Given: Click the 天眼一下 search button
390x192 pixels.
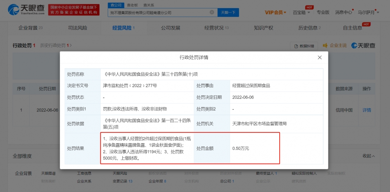Looking at the screenshot, I should pos(228,12).
